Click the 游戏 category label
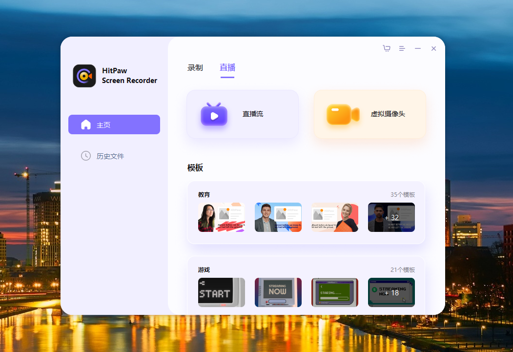The image size is (513, 352). [x=204, y=270]
